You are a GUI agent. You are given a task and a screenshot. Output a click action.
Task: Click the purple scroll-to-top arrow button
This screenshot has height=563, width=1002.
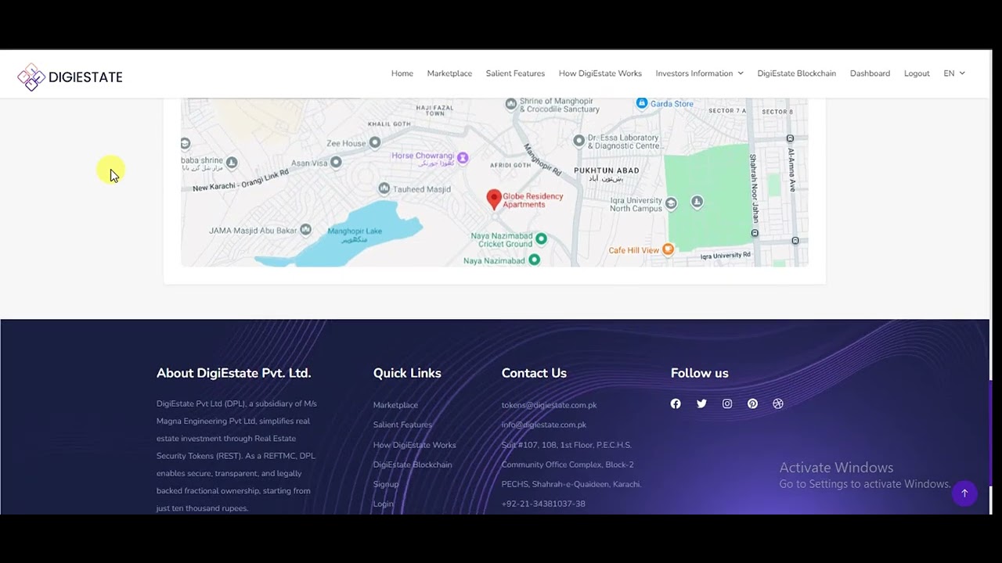point(964,493)
